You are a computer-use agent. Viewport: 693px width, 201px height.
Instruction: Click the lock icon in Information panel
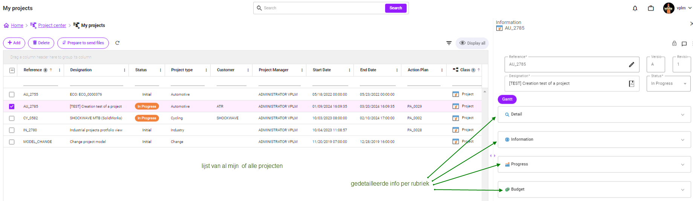674,44
